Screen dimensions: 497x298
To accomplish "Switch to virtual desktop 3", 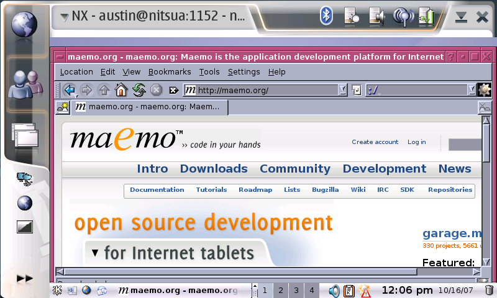I will pos(296,291).
